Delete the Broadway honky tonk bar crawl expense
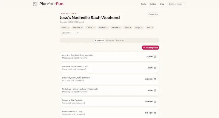The image size is (219, 118). tap(155, 79)
